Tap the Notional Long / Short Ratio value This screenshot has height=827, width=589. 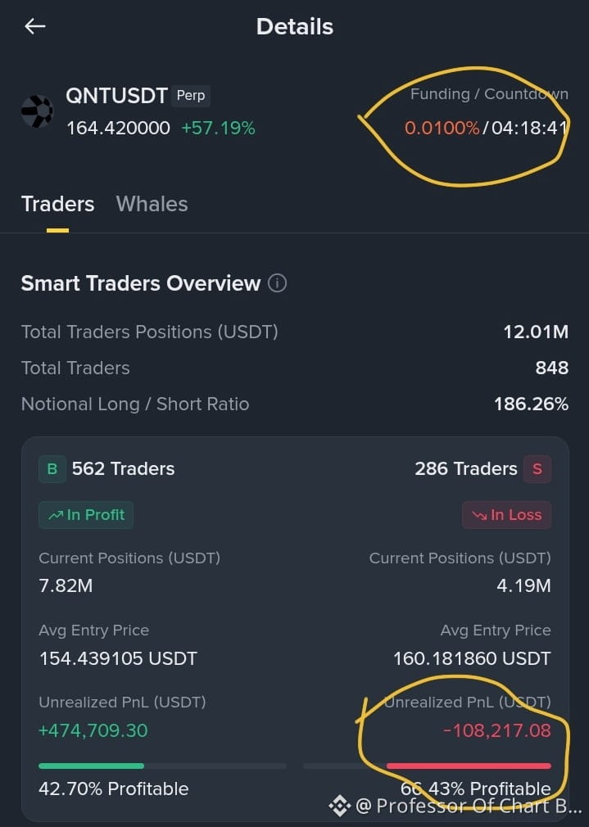point(531,404)
